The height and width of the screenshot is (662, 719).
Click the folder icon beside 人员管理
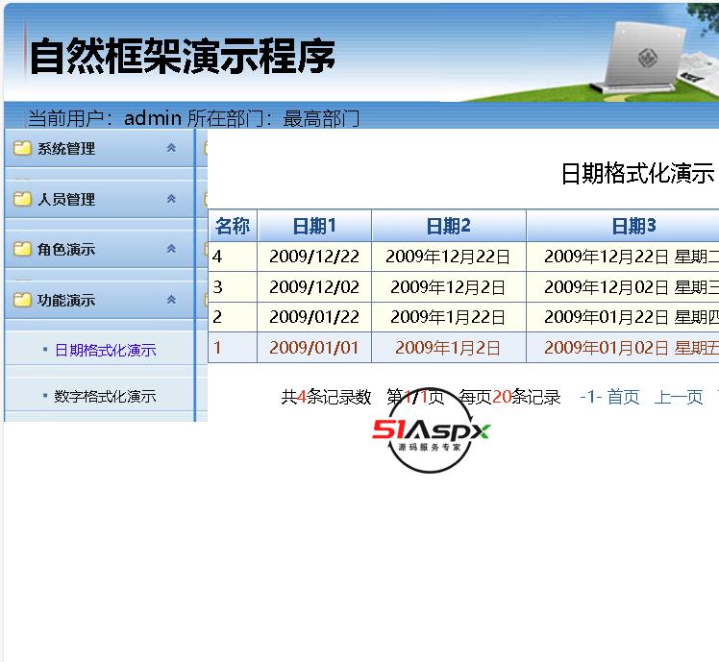click(22, 199)
